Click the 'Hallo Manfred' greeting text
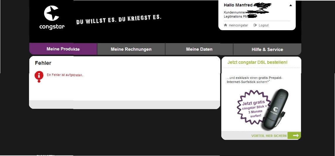 [x=238, y=5]
